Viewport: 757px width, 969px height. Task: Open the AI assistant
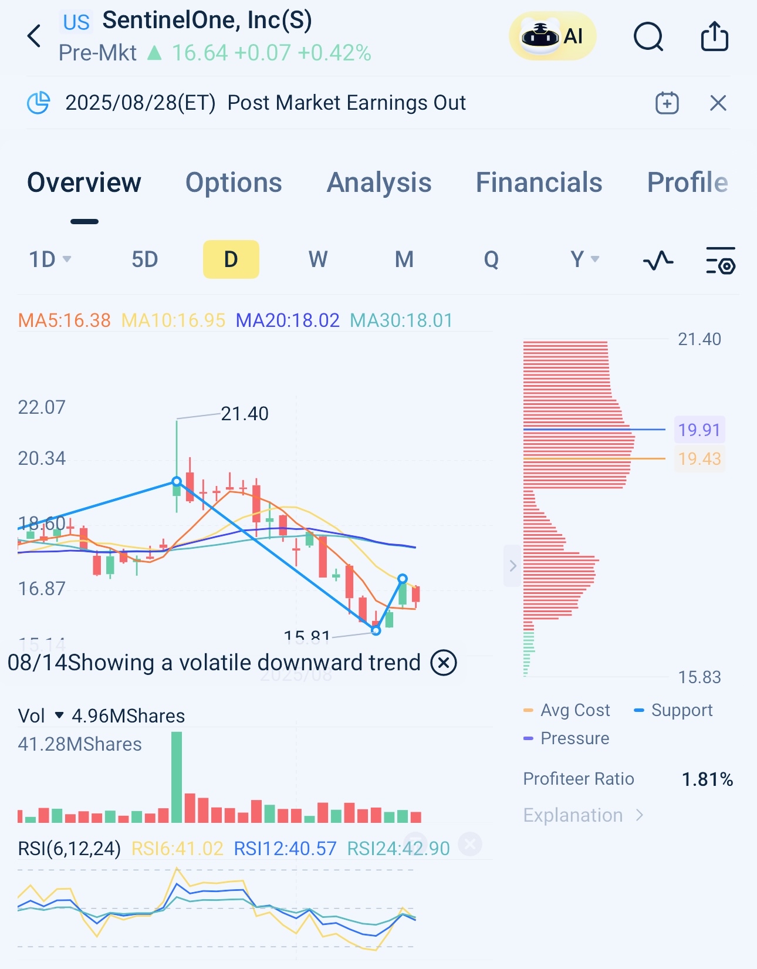(552, 36)
